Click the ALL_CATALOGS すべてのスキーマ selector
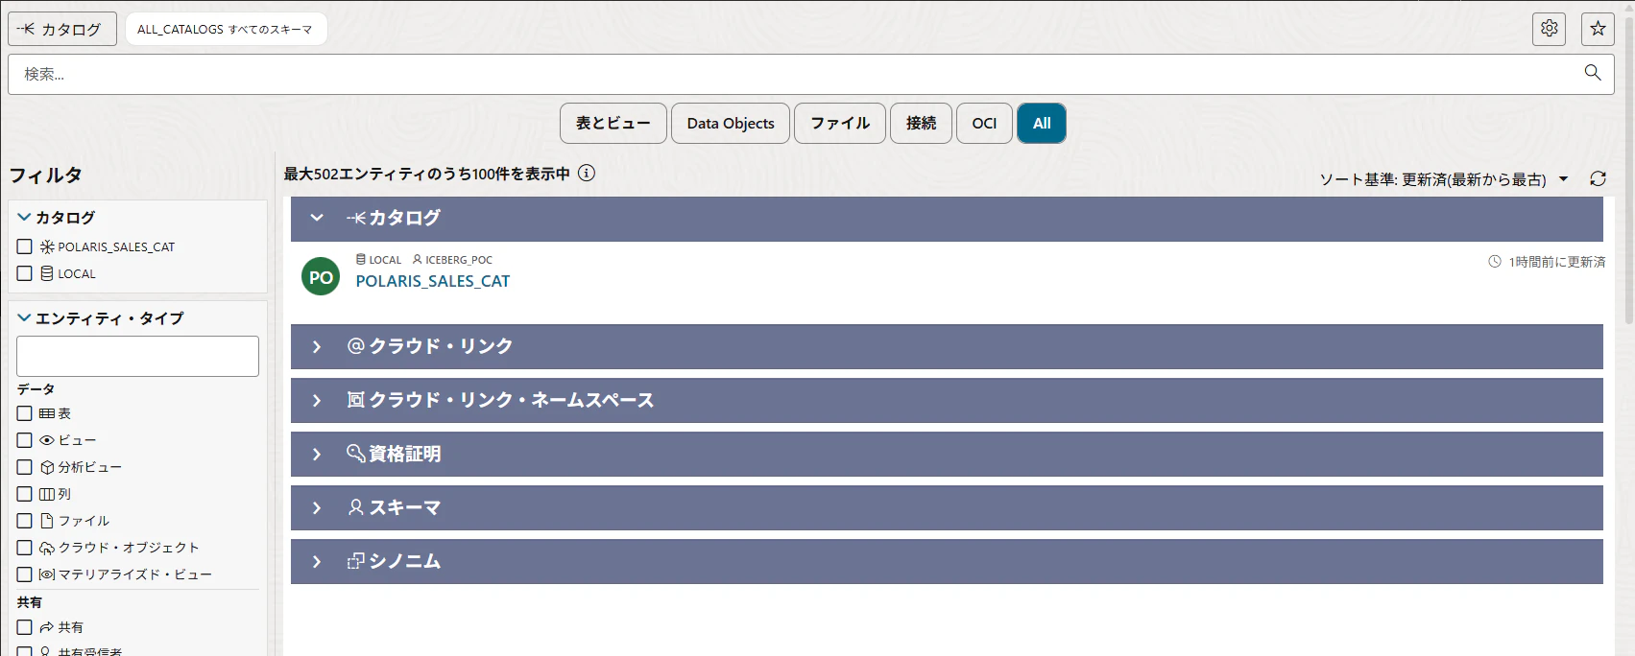The height and width of the screenshot is (656, 1635). point(225,29)
